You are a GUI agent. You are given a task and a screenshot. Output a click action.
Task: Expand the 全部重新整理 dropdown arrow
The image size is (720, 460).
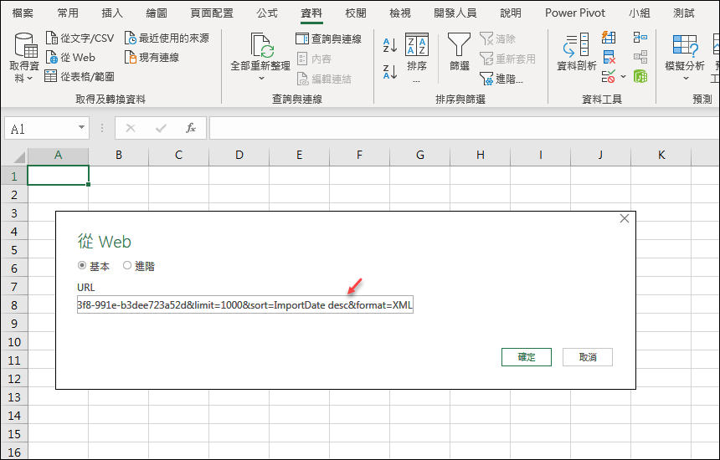click(261, 78)
